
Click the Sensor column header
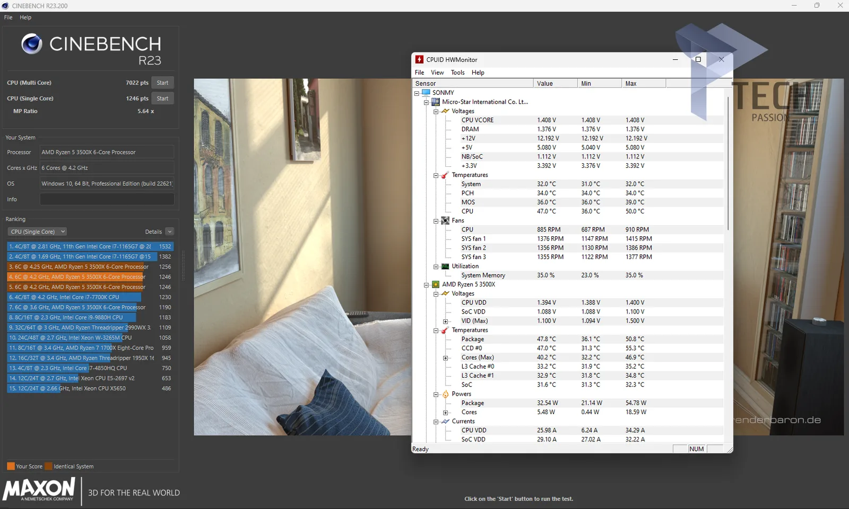tap(473, 83)
